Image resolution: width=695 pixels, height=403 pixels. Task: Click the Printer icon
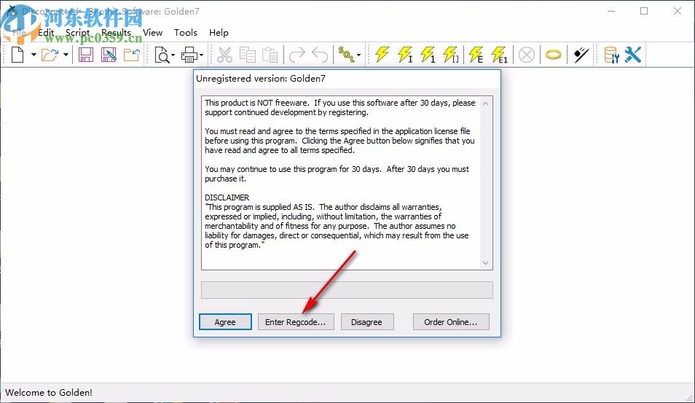189,55
